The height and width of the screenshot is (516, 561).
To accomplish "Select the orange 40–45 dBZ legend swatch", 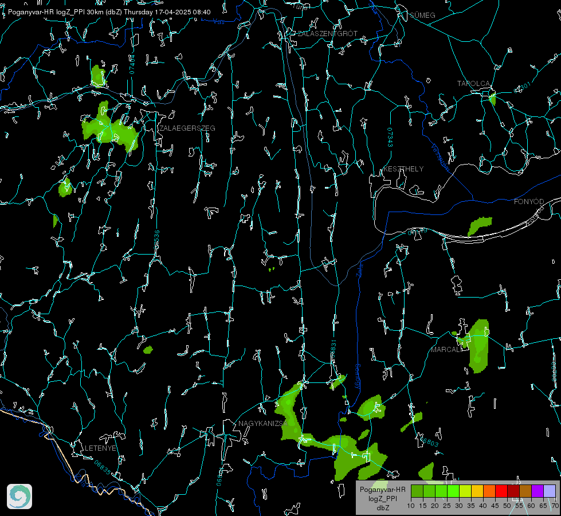I will tap(489, 491).
